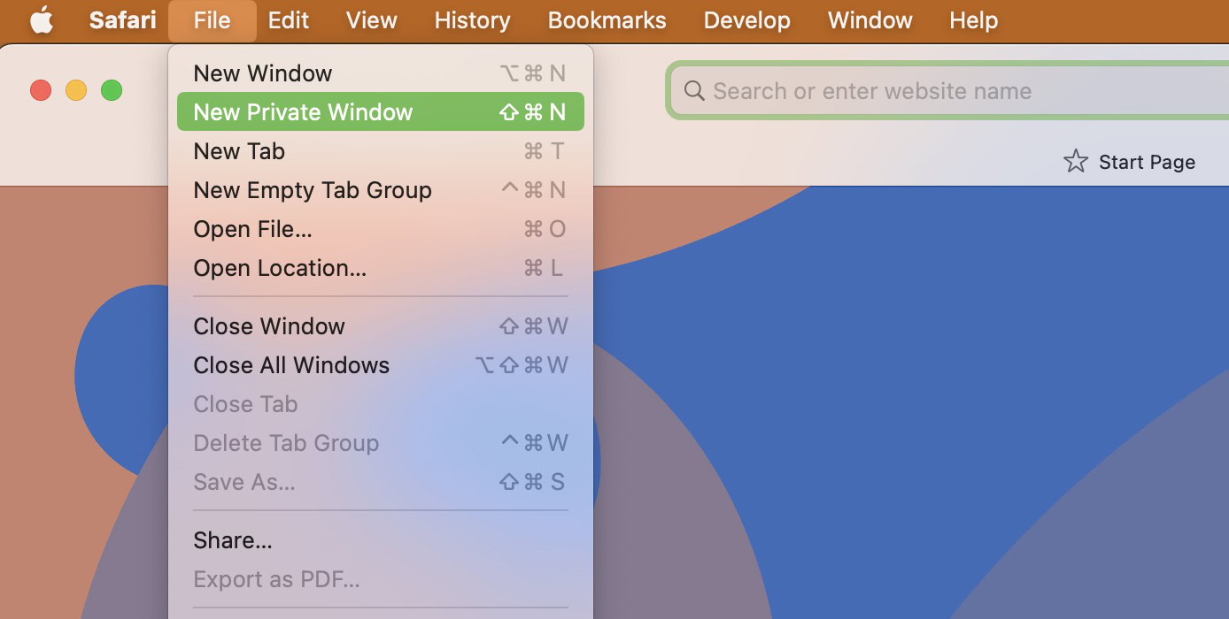The image size is (1229, 619).
Task: Choose Close Window menu item
Action: (x=381, y=326)
